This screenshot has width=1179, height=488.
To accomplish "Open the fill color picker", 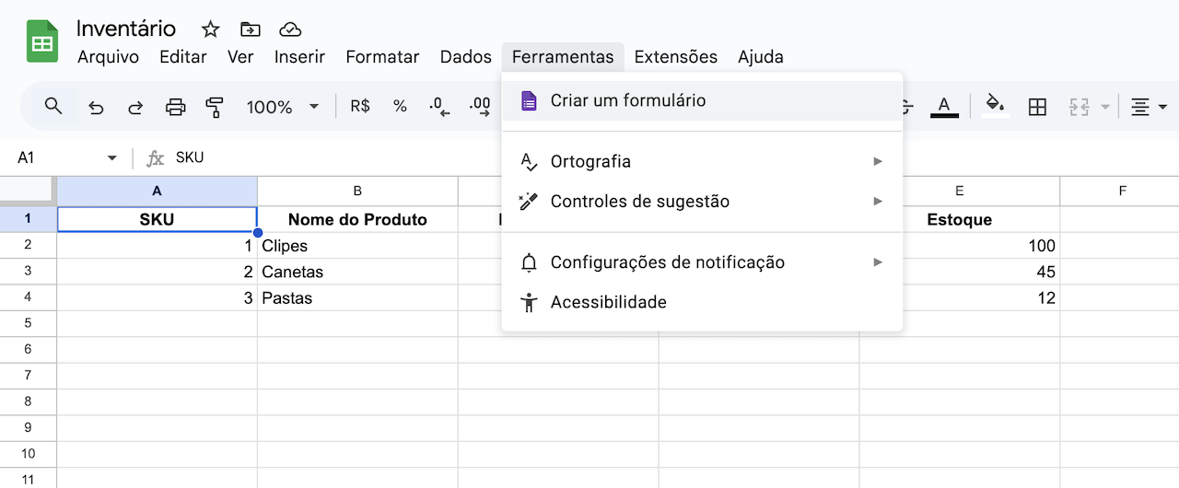I will point(995,107).
